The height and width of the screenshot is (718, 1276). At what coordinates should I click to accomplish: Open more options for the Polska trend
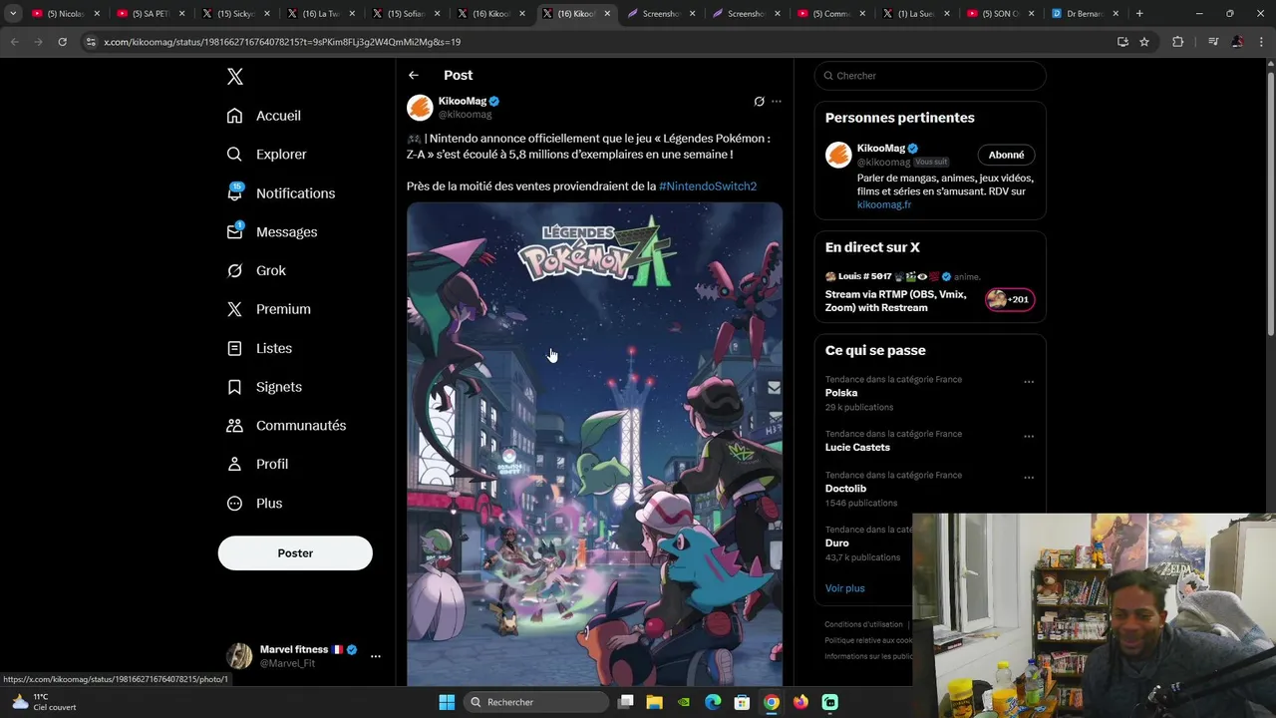pos(1029,382)
